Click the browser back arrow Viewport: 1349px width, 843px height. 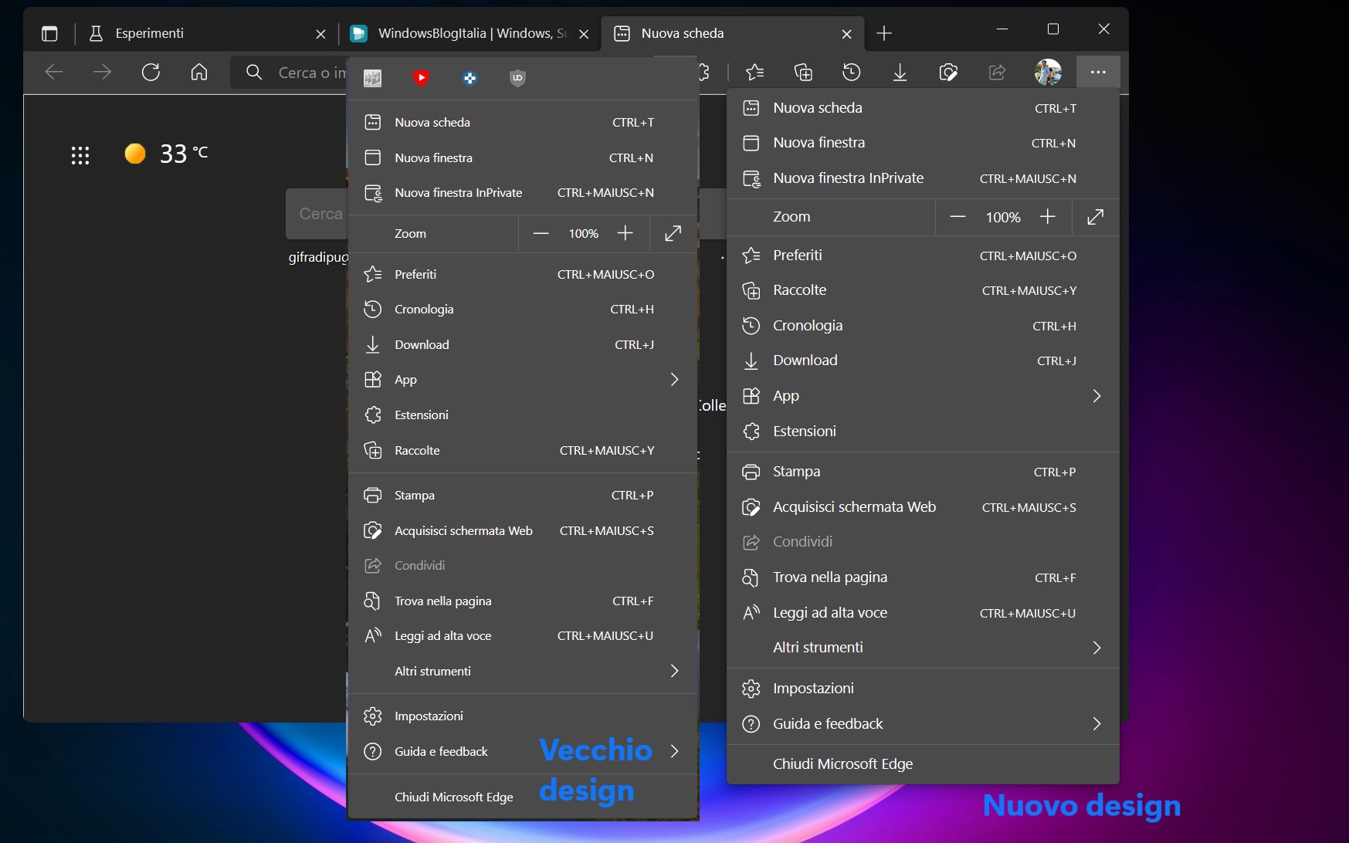coord(54,73)
